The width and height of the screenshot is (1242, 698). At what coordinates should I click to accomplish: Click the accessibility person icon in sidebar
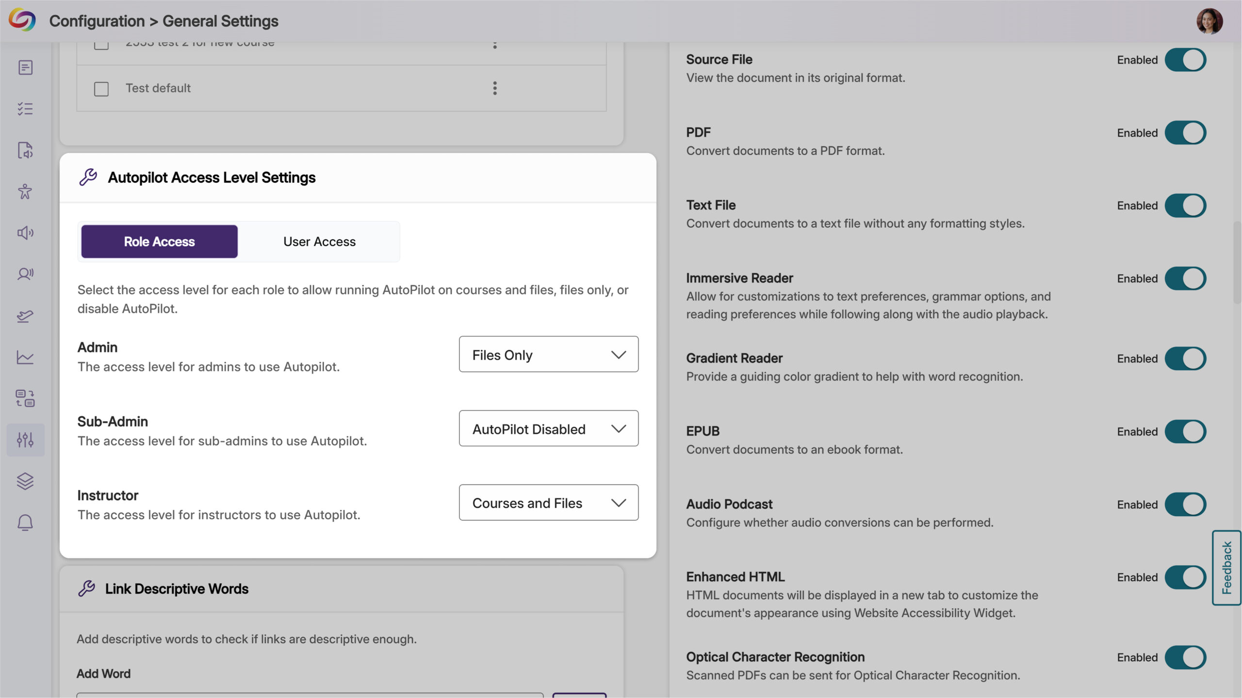[25, 191]
